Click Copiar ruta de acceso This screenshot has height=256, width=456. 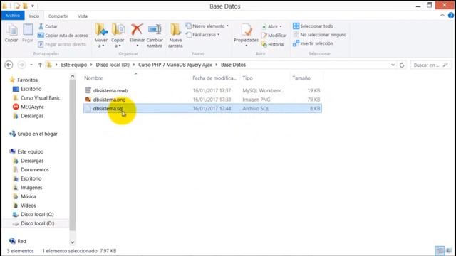tap(63, 36)
